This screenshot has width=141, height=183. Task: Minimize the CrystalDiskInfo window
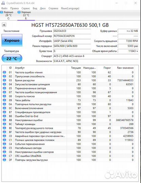116,3
